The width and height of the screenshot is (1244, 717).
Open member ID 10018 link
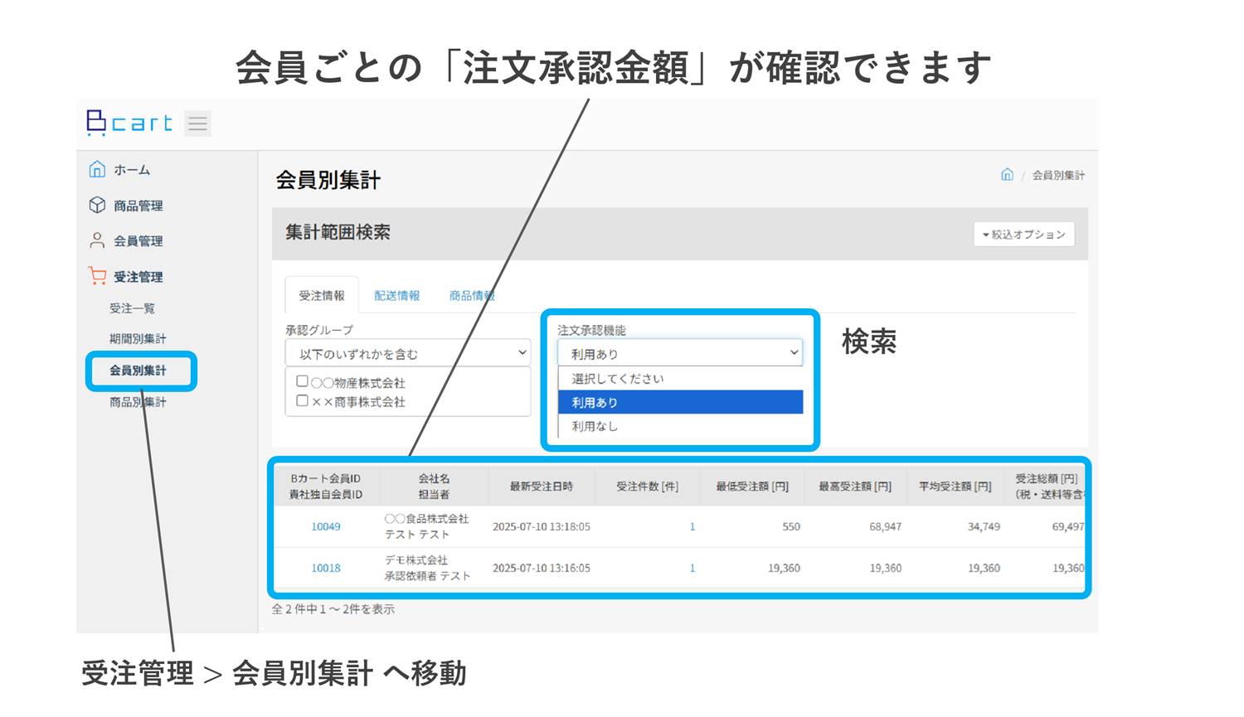326,568
